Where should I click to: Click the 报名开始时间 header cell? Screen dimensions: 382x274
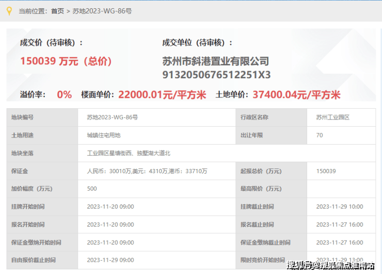pyautogui.click(x=42, y=225)
